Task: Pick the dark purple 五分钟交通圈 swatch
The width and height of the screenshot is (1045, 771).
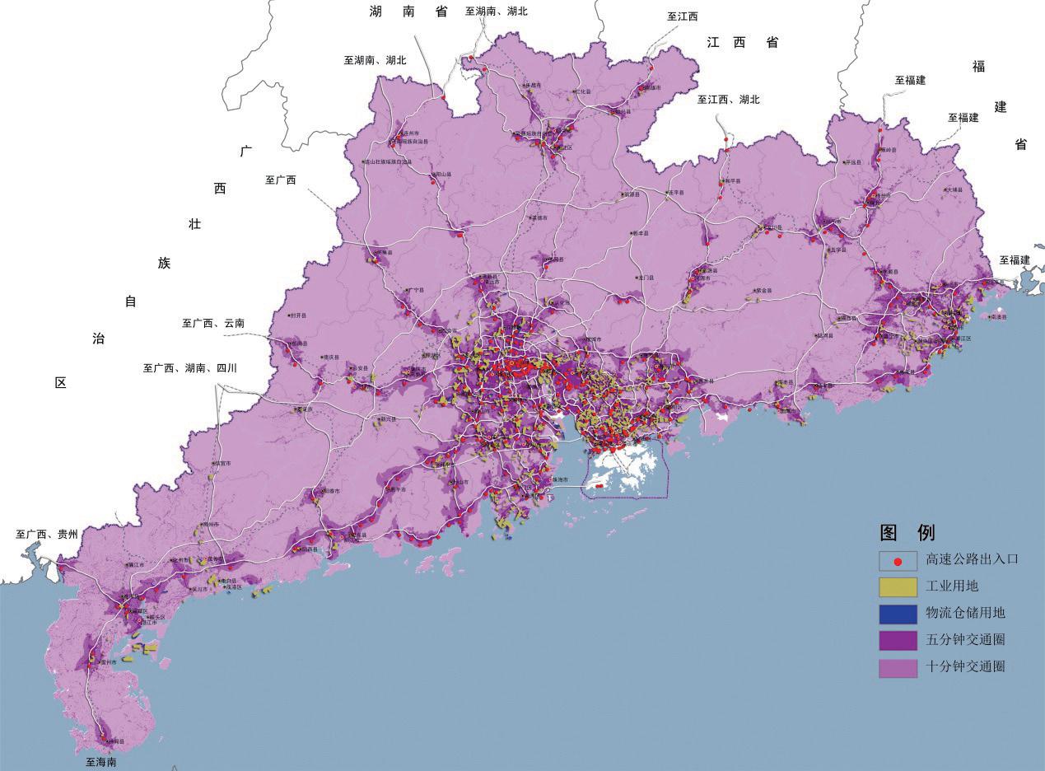Action: point(898,640)
